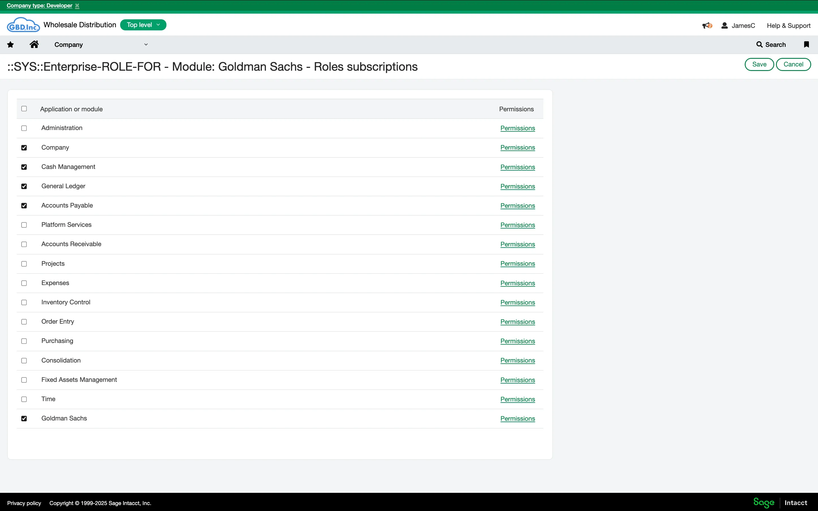
Task: Click the 'Application or module' column header
Action: tap(71, 109)
